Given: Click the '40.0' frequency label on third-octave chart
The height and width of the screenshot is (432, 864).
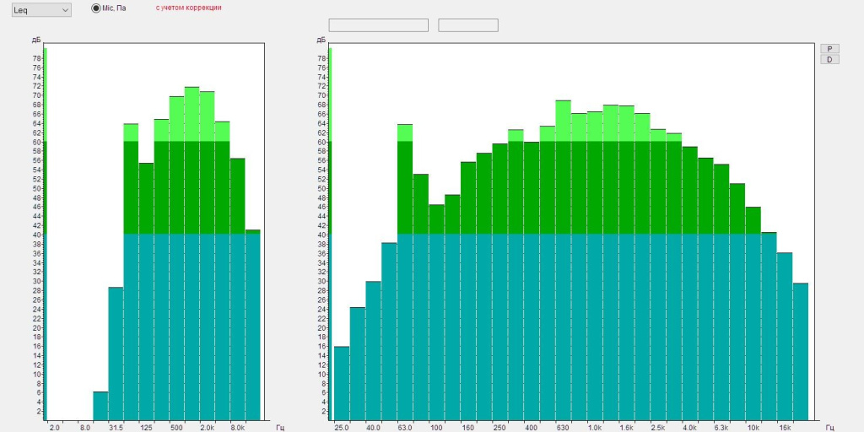Looking at the screenshot, I should tap(373, 428).
